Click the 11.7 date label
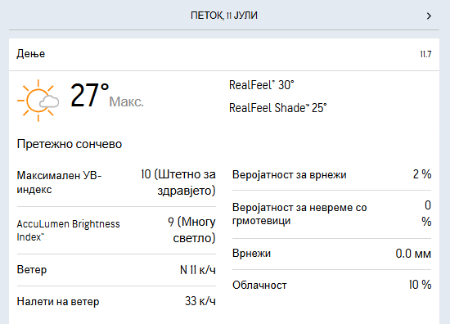Image resolution: width=450 pixels, height=324 pixels. 425,54
